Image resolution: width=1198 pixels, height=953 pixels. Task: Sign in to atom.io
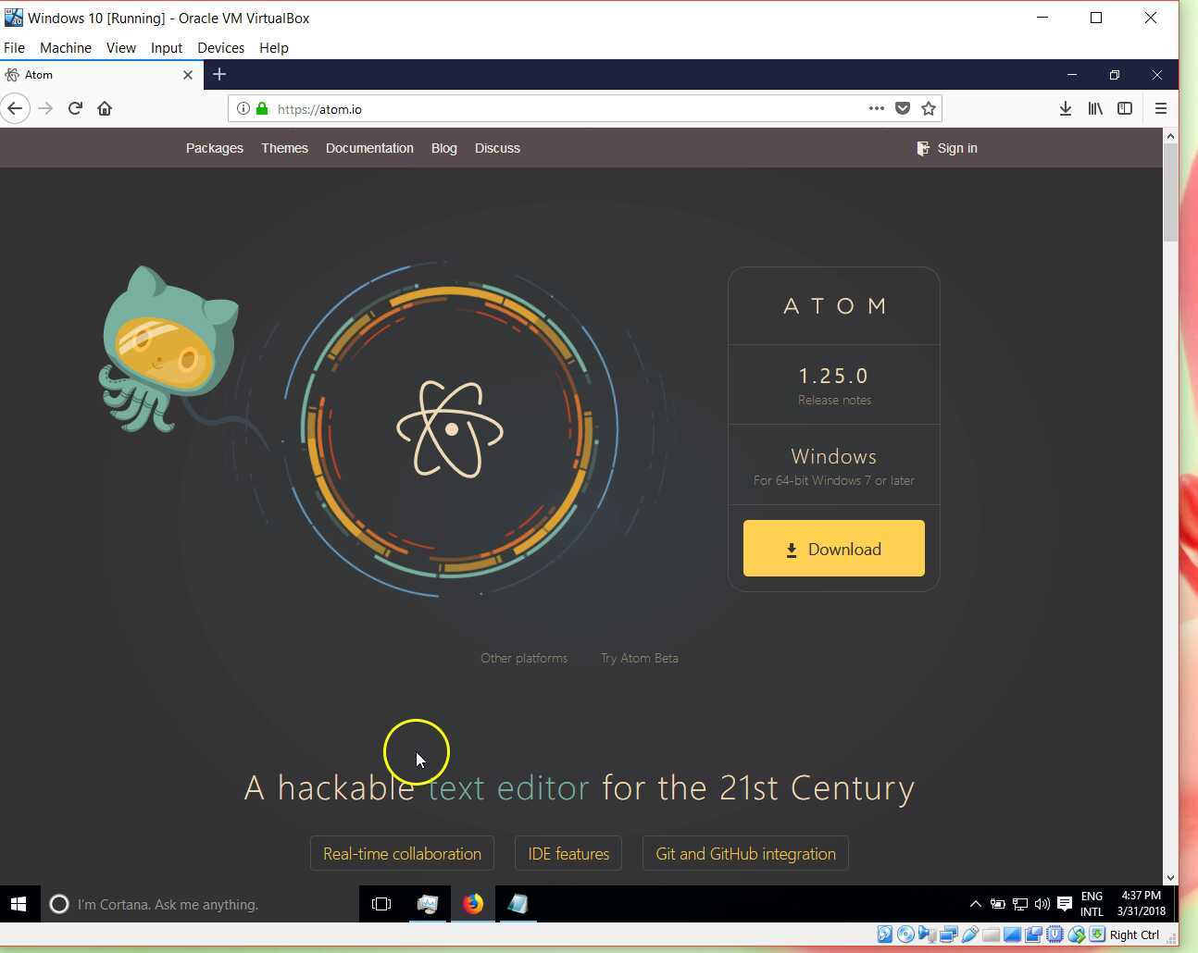(x=956, y=148)
